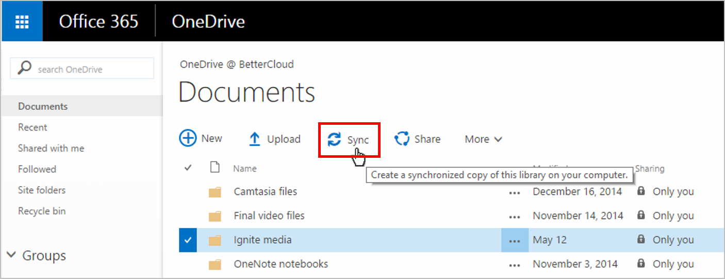This screenshot has height=279, width=725.
Task: Open ellipsis menu for OneNote notebooks
Action: pos(514,265)
